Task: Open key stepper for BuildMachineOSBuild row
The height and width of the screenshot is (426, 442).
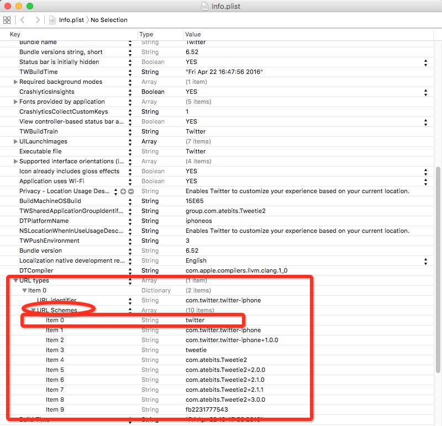Action: coord(130,201)
